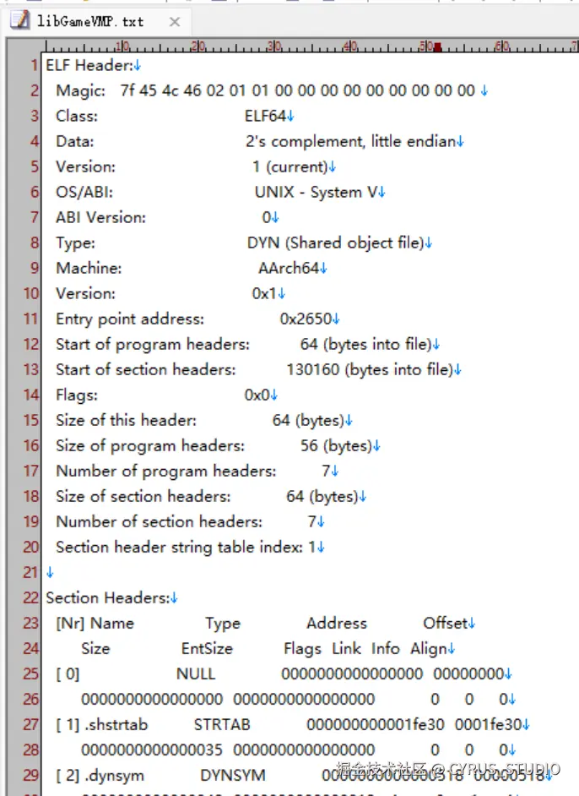Click the 'AArch64' machine value
This screenshot has width=579, height=796.
coord(289,268)
